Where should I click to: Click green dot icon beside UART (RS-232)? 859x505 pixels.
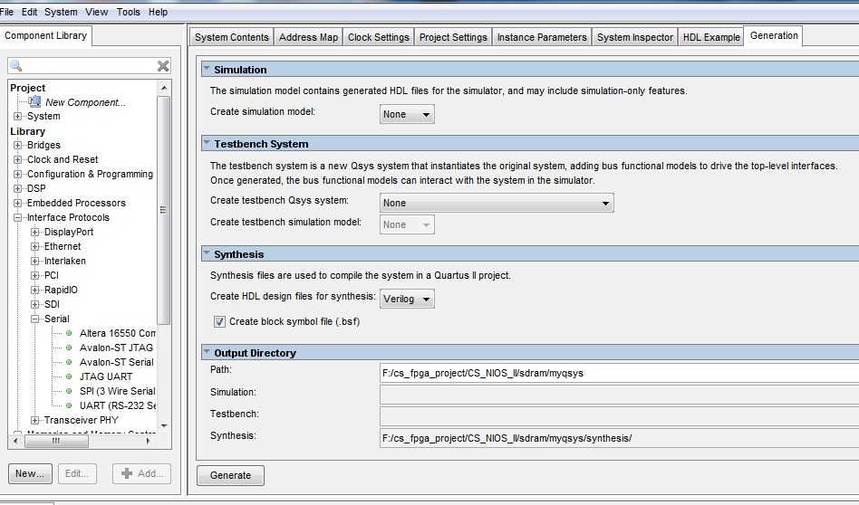(x=69, y=405)
